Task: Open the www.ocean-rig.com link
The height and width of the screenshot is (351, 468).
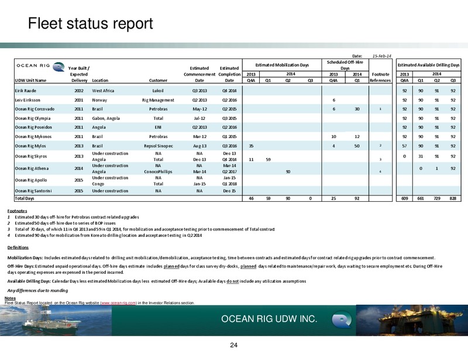Action: click(119, 302)
